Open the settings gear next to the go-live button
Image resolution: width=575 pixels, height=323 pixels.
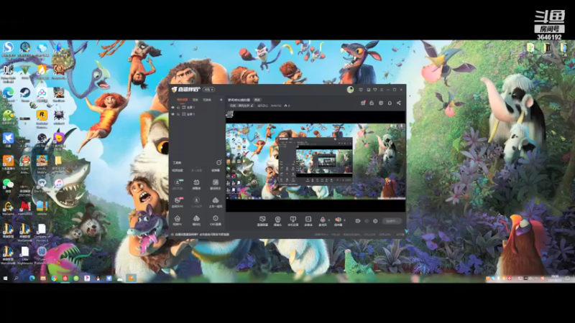(375, 221)
